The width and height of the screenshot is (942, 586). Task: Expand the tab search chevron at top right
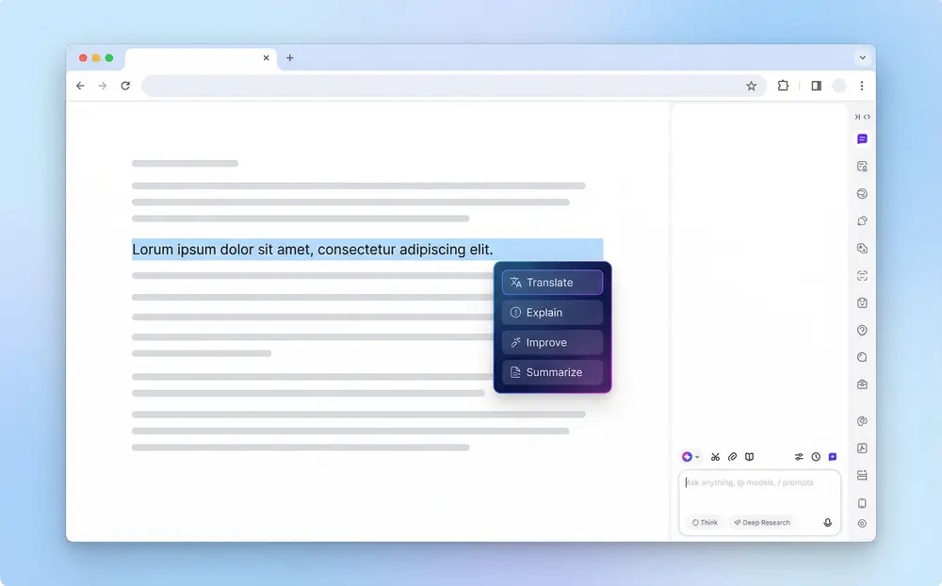[862, 57]
